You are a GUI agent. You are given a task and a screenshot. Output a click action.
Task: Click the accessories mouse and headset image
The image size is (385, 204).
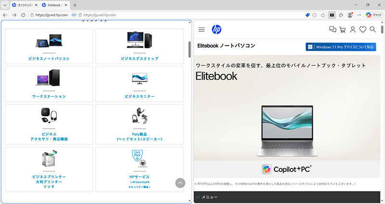49,115
